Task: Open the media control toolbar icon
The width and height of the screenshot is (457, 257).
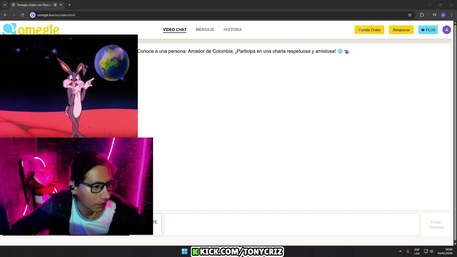Action: [x=435, y=15]
